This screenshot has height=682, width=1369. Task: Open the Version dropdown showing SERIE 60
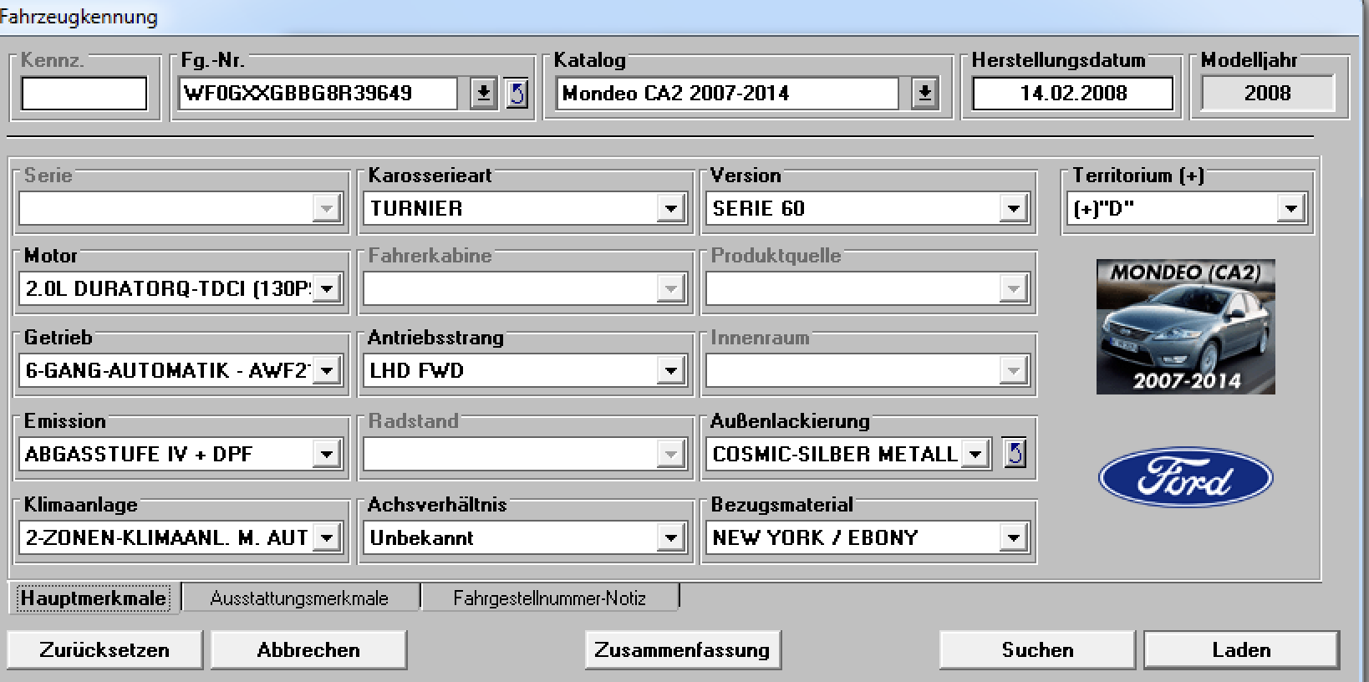[x=1013, y=209]
